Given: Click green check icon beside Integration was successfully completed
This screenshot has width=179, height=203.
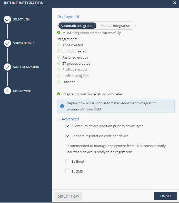Looking at the screenshot, I should pos(59,94).
